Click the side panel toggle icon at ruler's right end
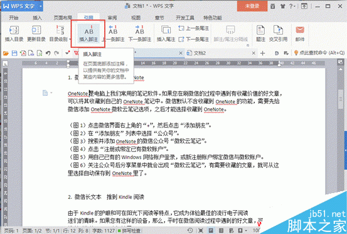Image resolution: width=347 pixels, height=234 pixels. click(340, 62)
